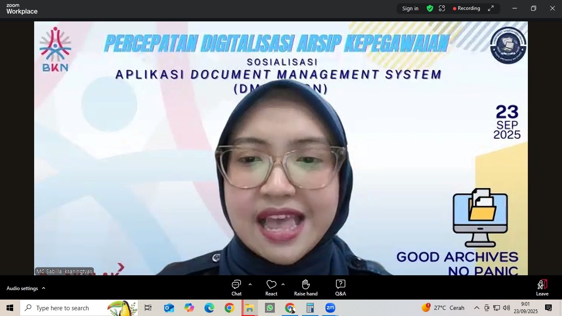The width and height of the screenshot is (562, 316).
Task: Show hidden system tray icons
Action: pyautogui.click(x=476, y=308)
